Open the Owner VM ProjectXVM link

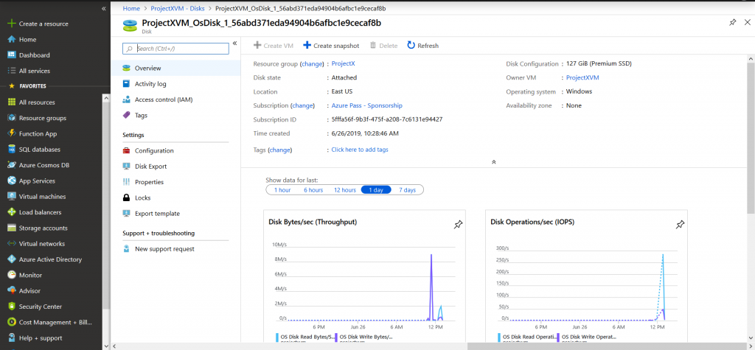pos(582,77)
